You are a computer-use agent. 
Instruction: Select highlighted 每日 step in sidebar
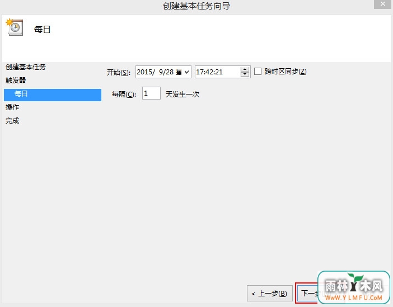[53, 95]
